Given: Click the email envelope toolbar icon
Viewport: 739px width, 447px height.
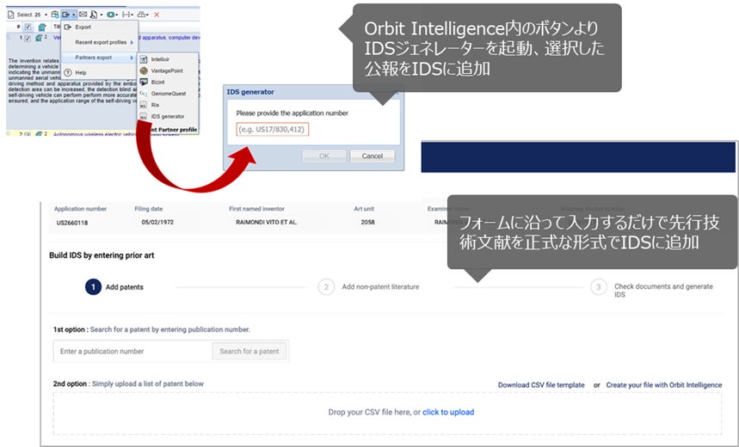Looking at the screenshot, I should coord(83,15).
